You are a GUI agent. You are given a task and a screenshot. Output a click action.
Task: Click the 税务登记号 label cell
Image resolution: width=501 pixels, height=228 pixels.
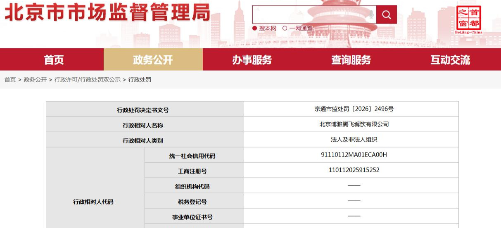(x=195, y=201)
